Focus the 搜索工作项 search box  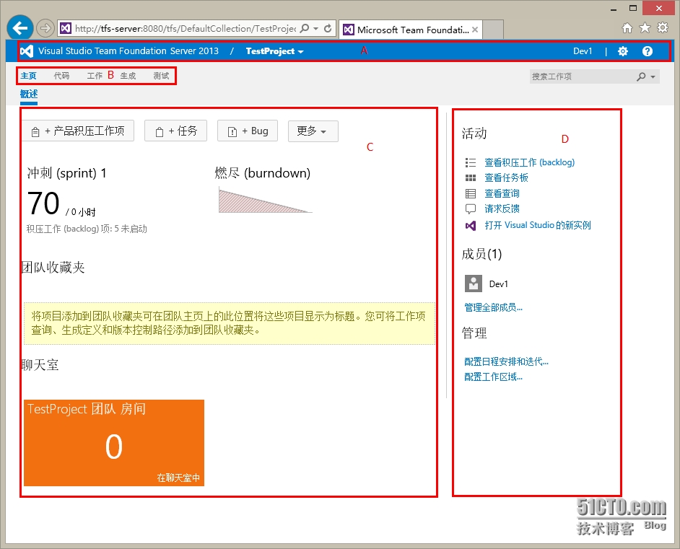[x=582, y=76]
